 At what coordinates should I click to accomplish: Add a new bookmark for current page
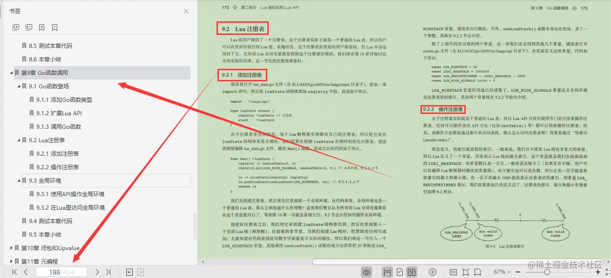coord(41,27)
